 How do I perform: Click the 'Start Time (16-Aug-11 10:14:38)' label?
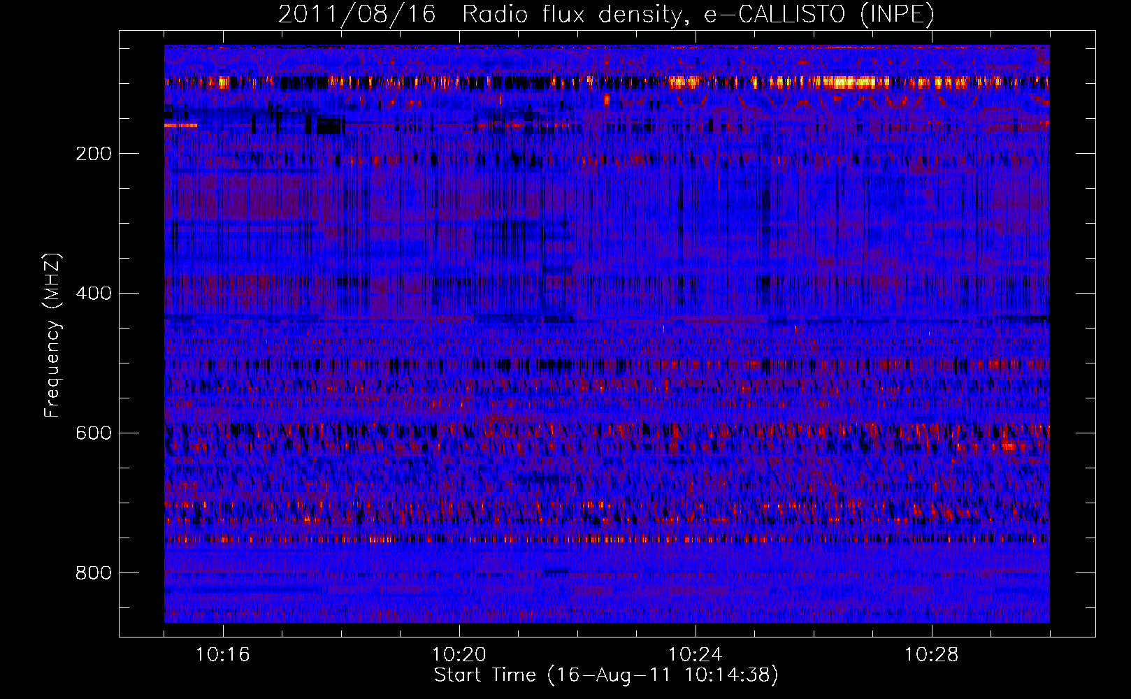coord(606,675)
